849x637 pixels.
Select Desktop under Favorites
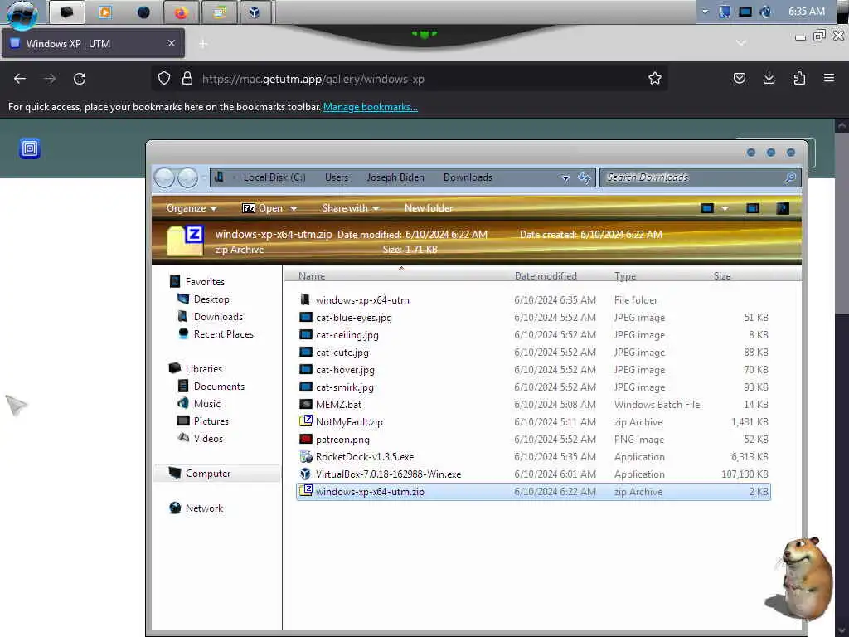pyautogui.click(x=204, y=299)
